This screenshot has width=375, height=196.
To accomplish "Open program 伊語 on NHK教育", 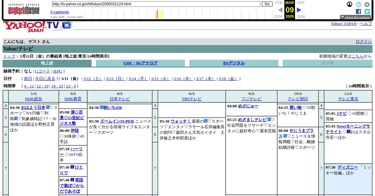I will (x=75, y=131).
